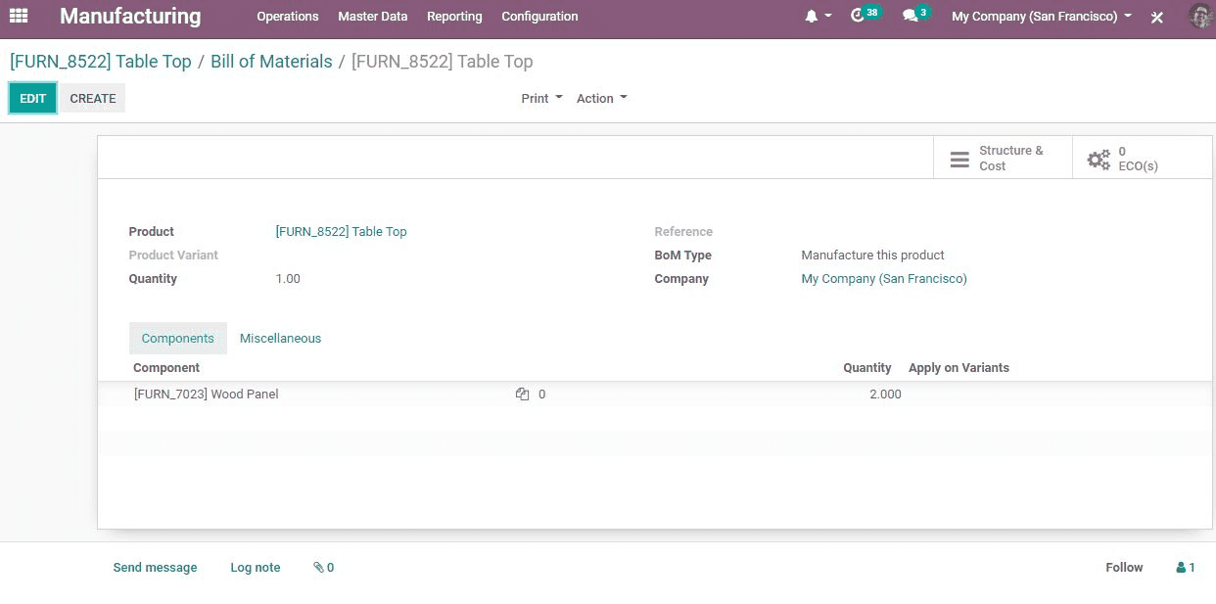Click the EDIT button
Viewport: 1216px width, 604px height.
(33, 98)
